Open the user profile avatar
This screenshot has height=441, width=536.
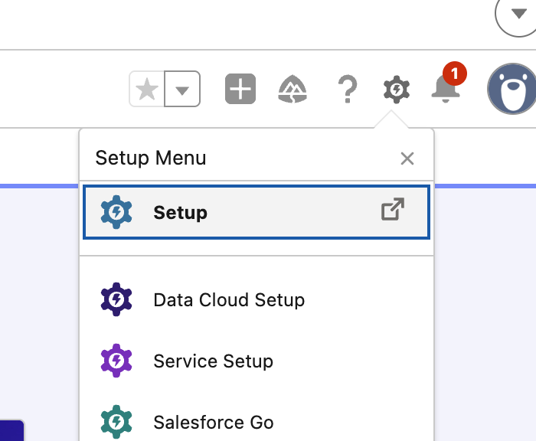511,89
